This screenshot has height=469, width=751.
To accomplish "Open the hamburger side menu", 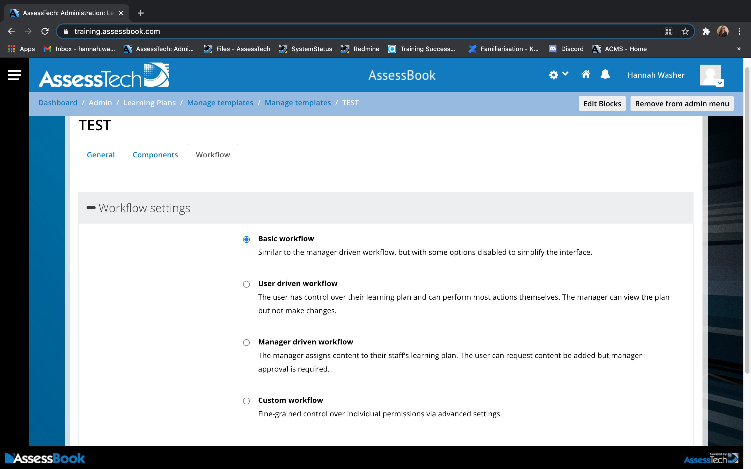I will click(x=14, y=75).
